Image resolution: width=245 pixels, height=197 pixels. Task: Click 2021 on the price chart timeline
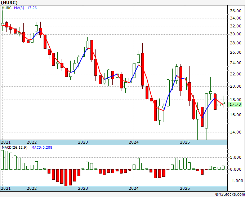6,142
